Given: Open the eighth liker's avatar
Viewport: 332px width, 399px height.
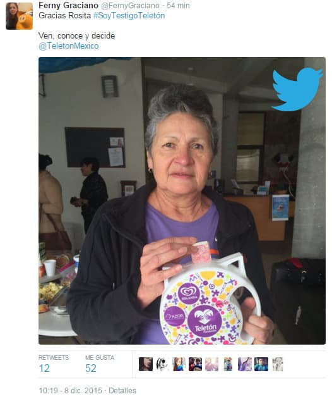Looking at the screenshot, I should click(261, 364).
